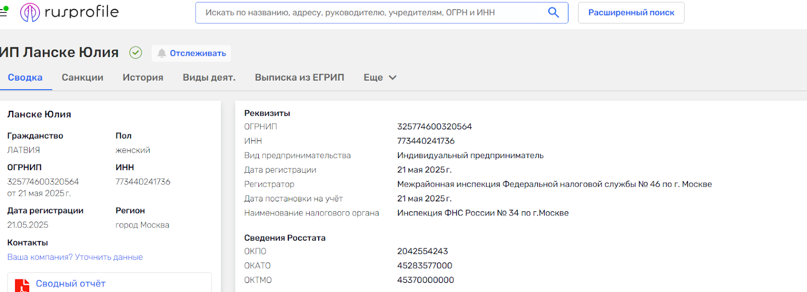
Task: Click the bell icon beside Отслеживать
Action: [161, 53]
